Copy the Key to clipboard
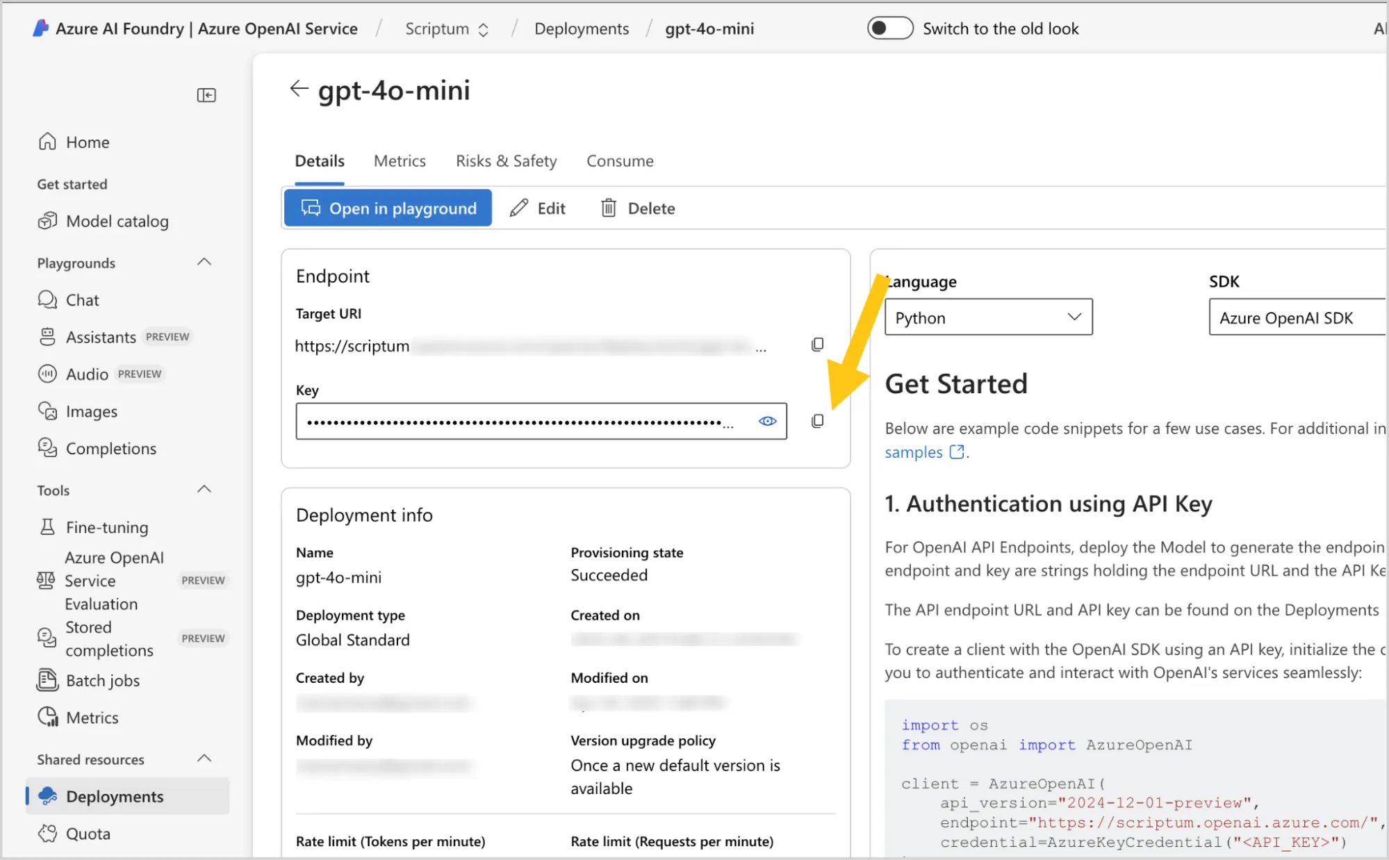This screenshot has width=1389, height=860. click(x=818, y=421)
